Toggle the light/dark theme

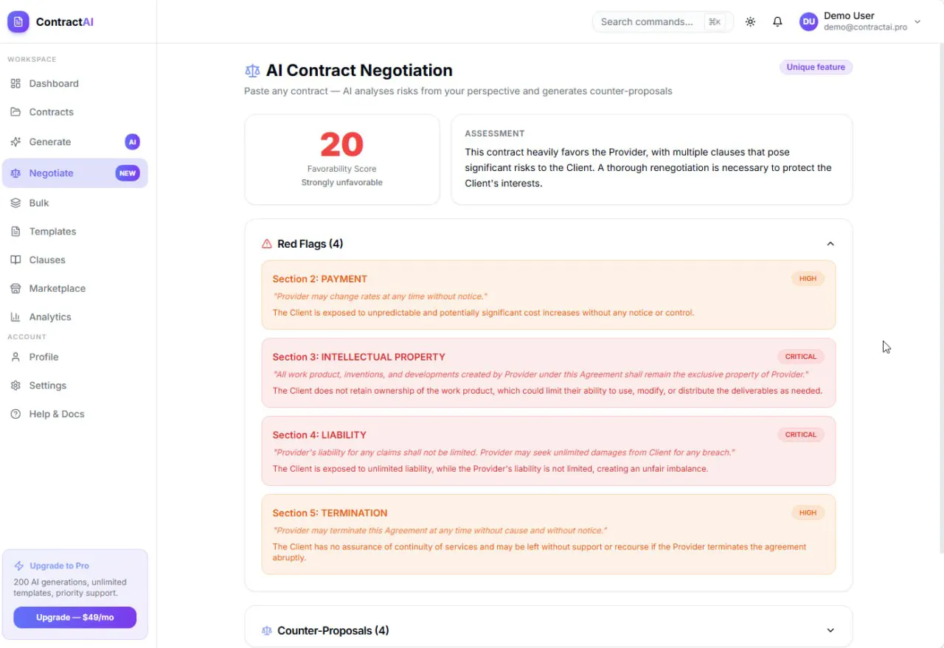coord(750,22)
